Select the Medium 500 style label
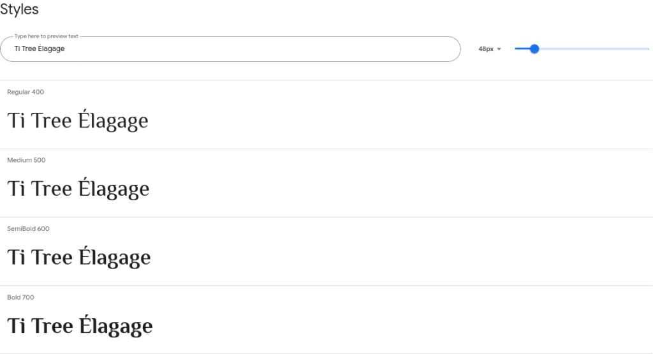 pyautogui.click(x=26, y=160)
